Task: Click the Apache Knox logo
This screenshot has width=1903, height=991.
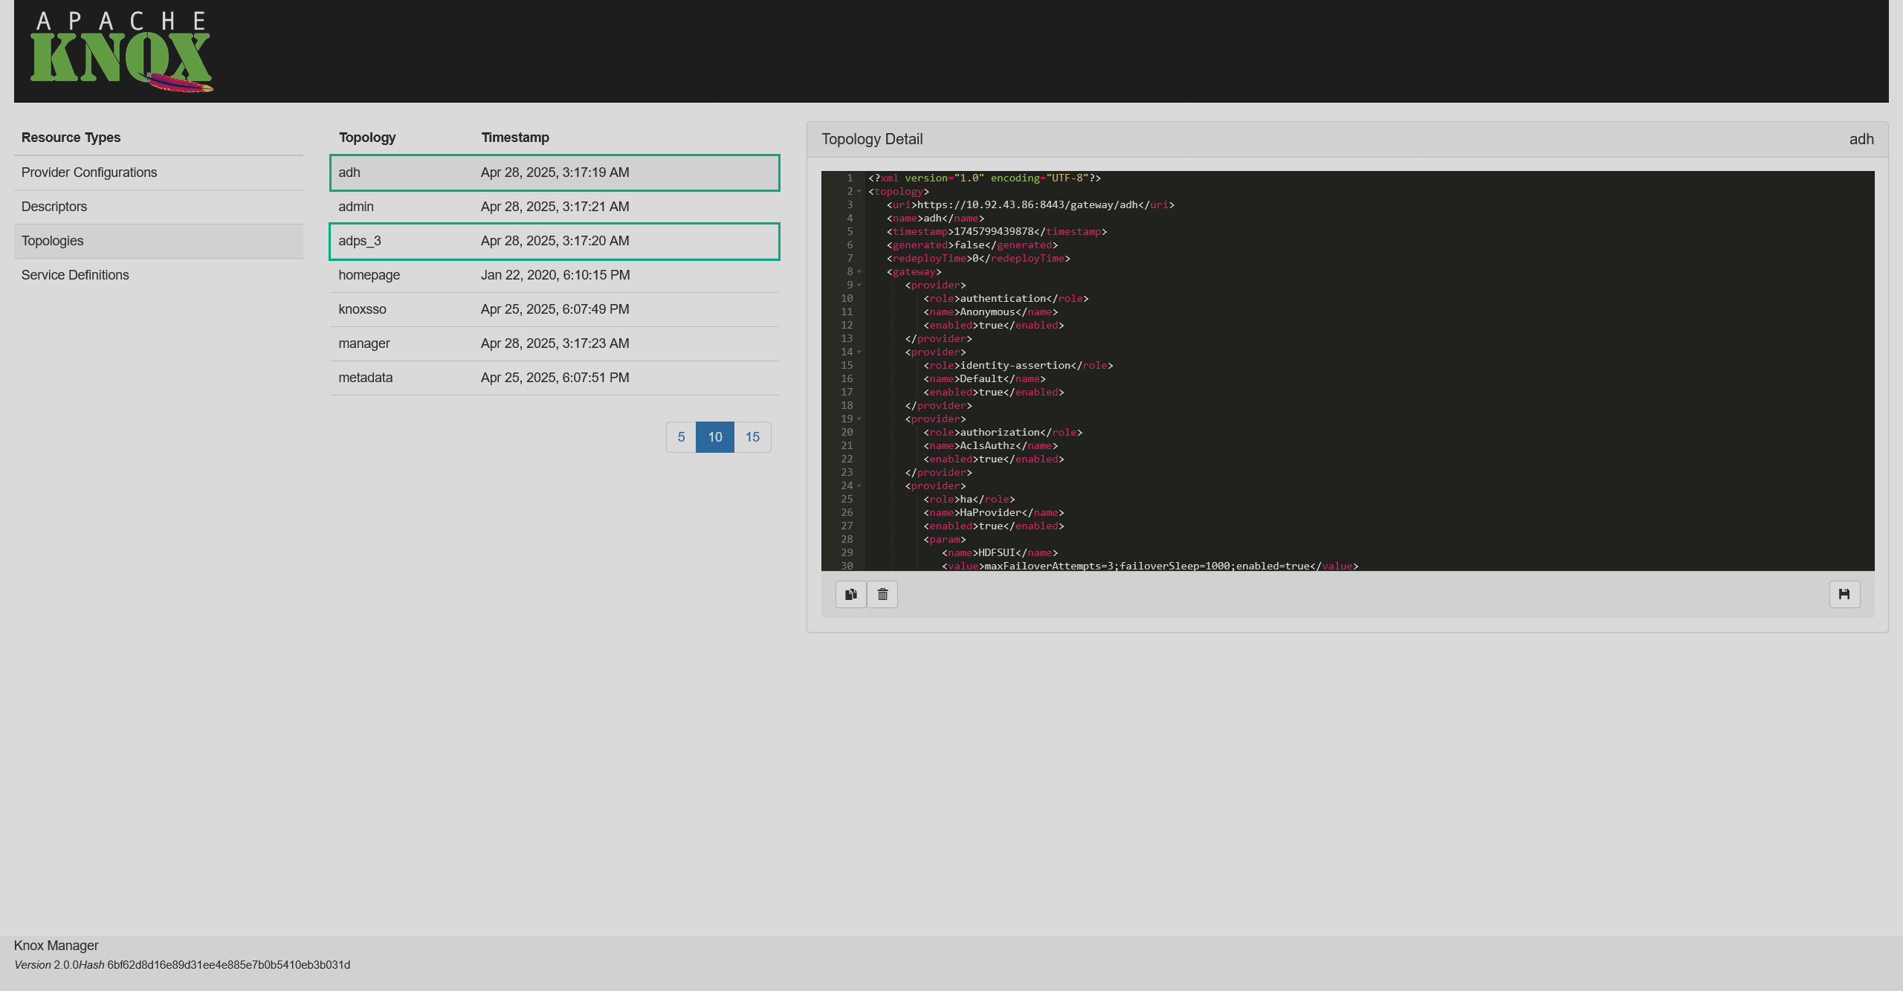Action: (x=122, y=51)
